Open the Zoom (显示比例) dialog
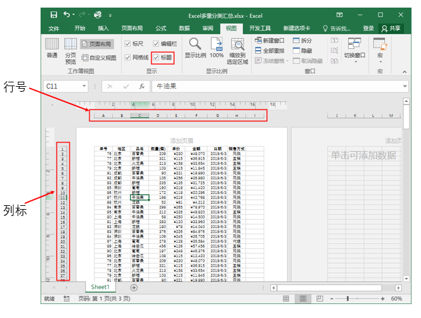The width and height of the screenshot is (421, 318). point(195,48)
